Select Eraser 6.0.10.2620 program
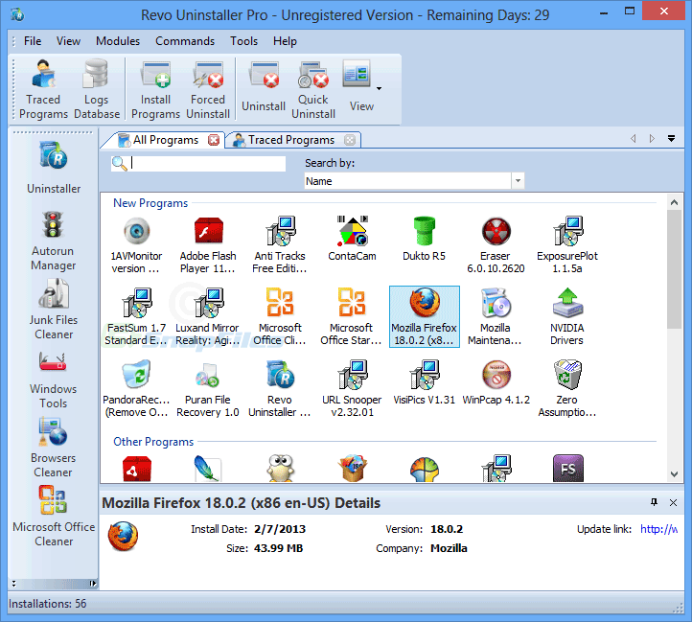692x622 pixels. pos(496,245)
